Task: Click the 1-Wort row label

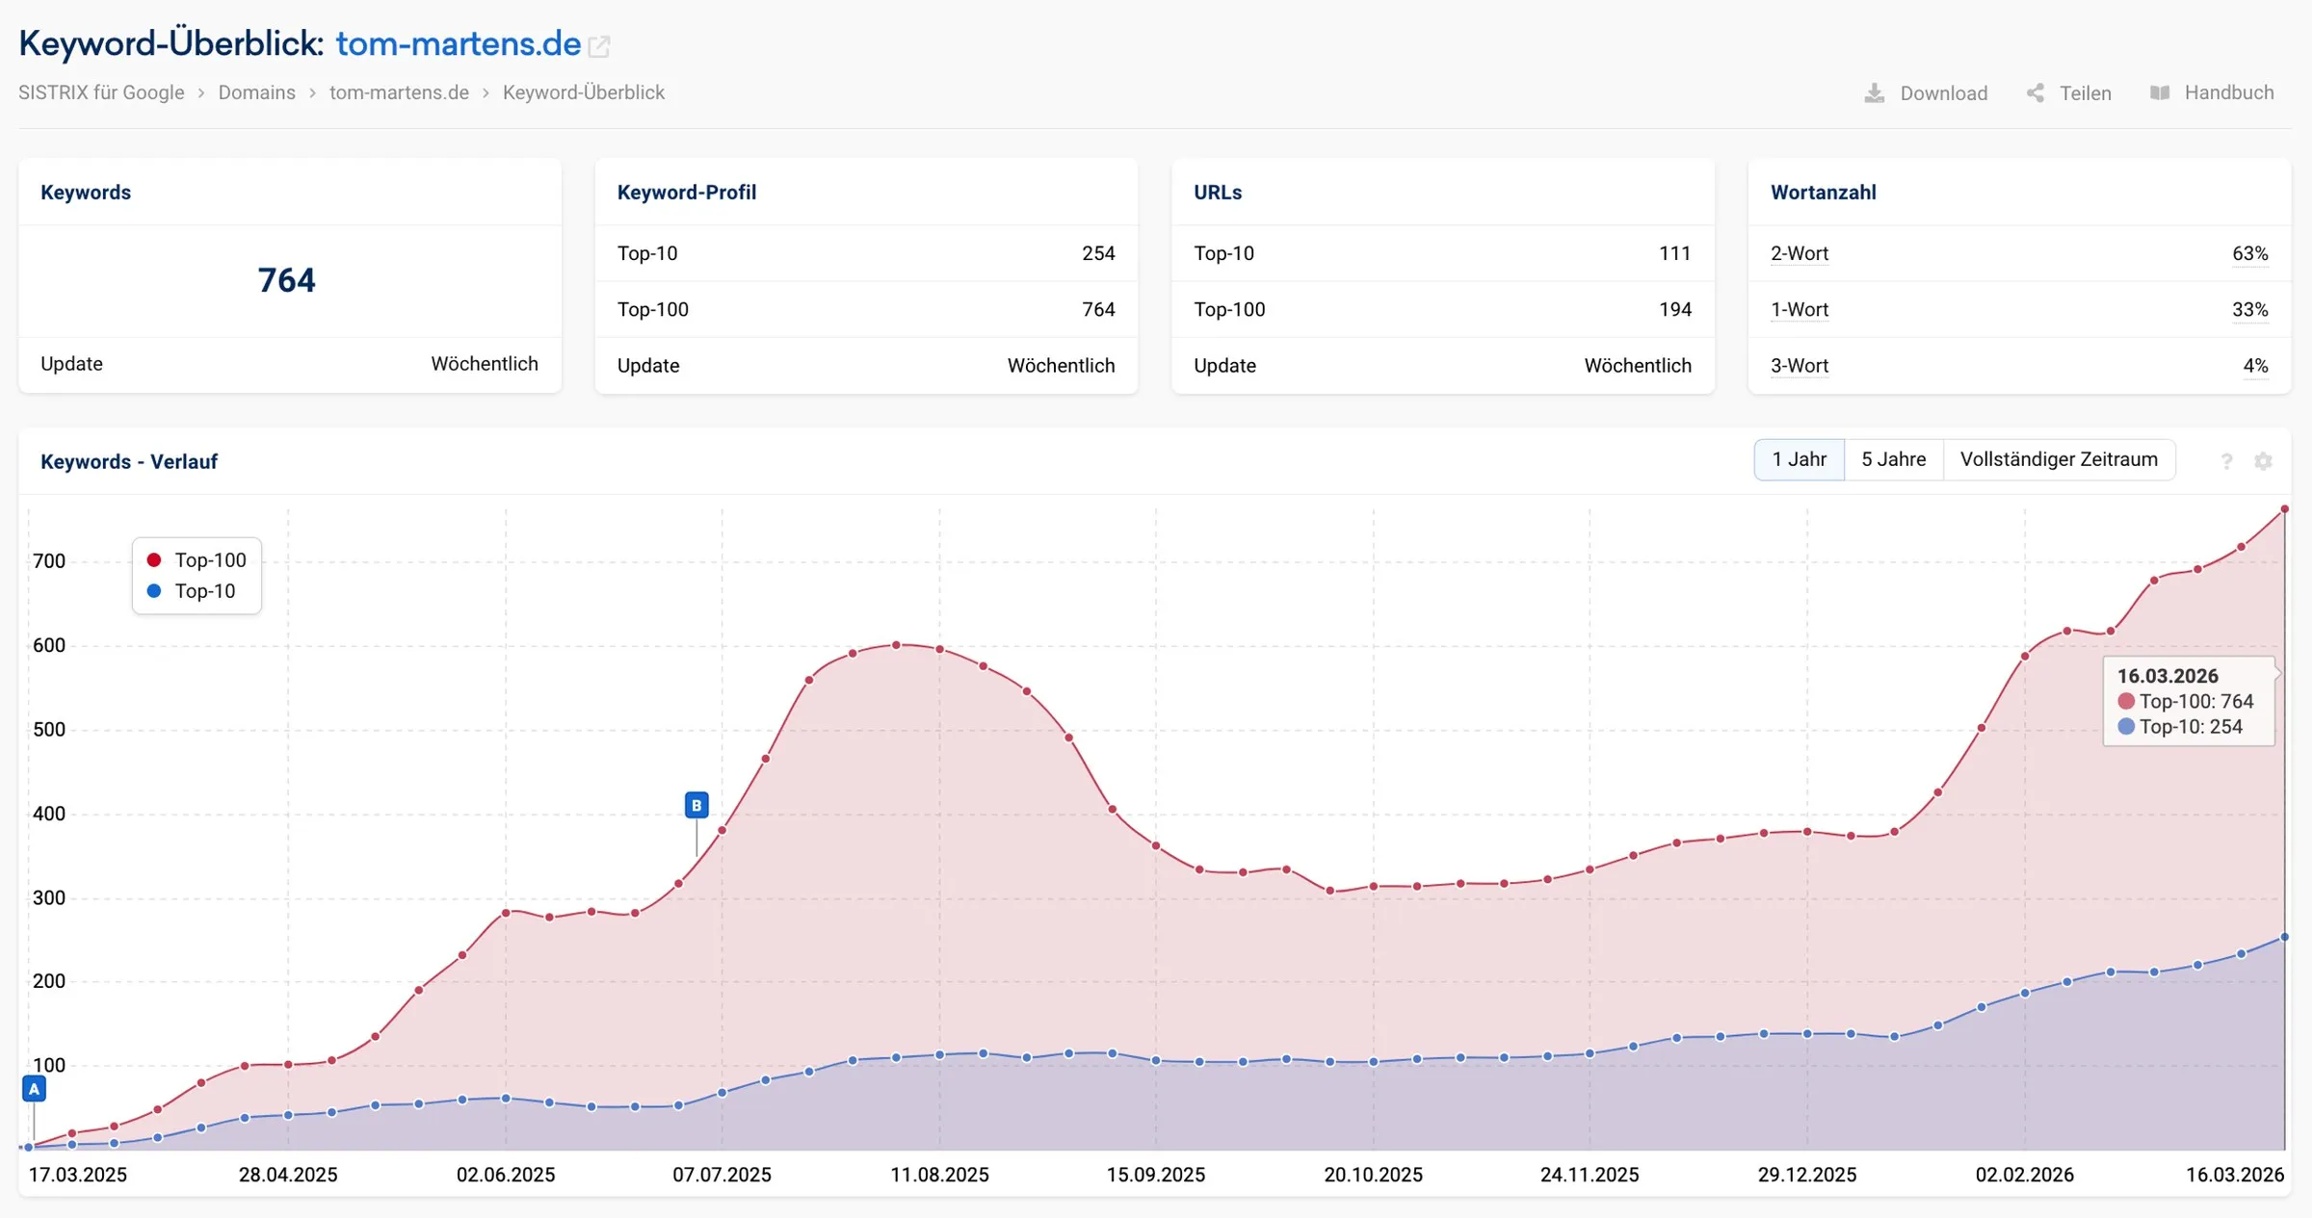Action: pyautogui.click(x=1800, y=309)
